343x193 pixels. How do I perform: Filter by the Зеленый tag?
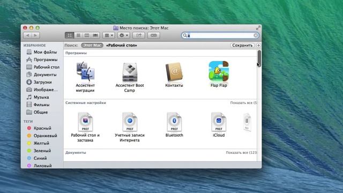(39, 151)
